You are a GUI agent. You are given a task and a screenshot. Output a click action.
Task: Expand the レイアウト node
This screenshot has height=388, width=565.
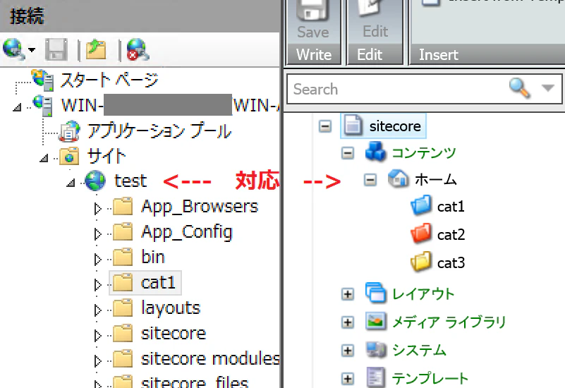coord(347,294)
